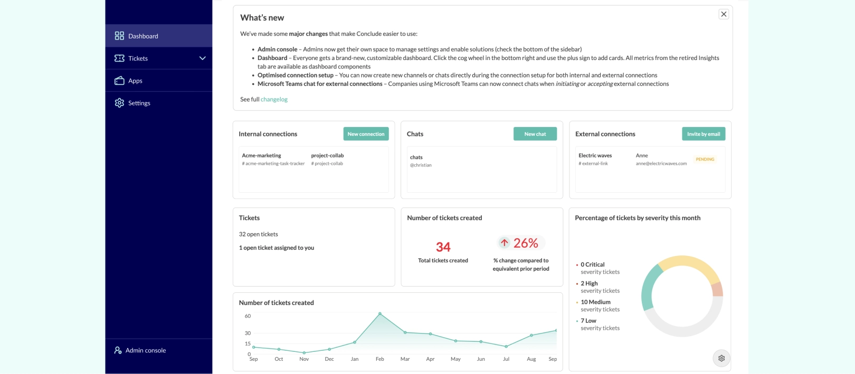Go to Settings in the sidebar

click(139, 103)
